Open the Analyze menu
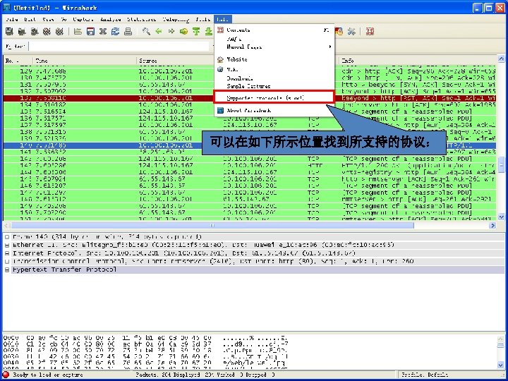508x381 pixels. (x=111, y=20)
